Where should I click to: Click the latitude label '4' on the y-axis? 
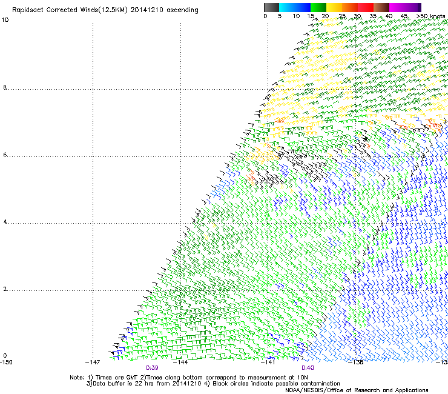point(5,221)
